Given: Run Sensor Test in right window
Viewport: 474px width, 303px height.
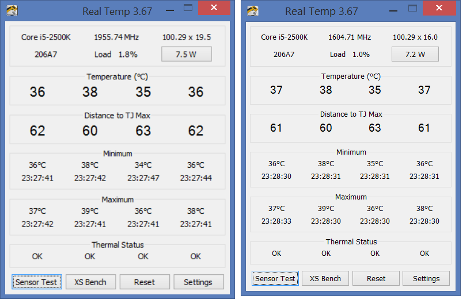Looking at the screenshot, I should 275,278.
